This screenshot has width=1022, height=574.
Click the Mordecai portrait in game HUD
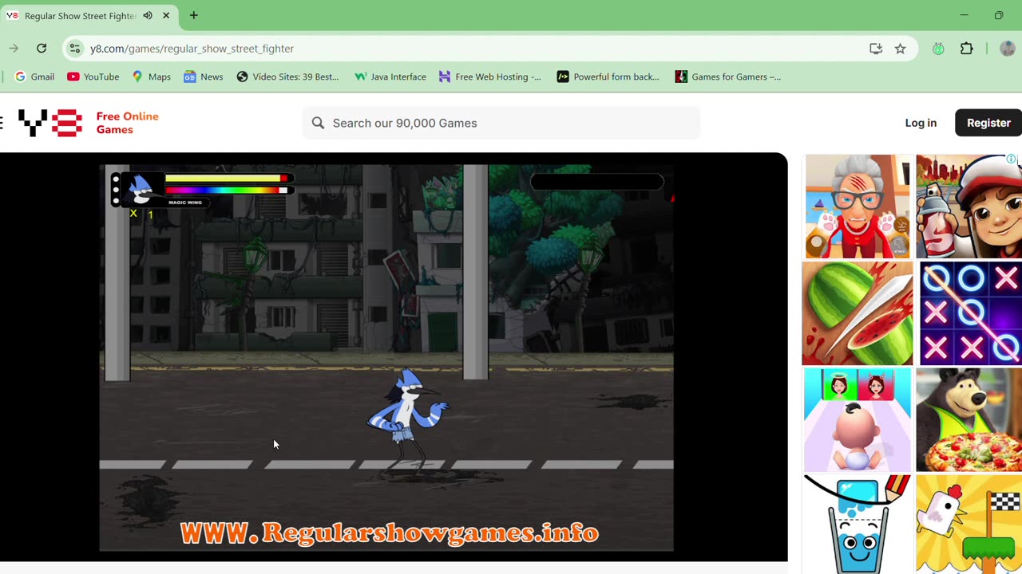pyautogui.click(x=142, y=190)
